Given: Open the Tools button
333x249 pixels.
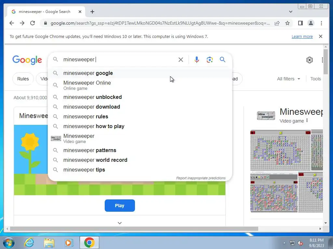Looking at the screenshot, I should point(315,79).
